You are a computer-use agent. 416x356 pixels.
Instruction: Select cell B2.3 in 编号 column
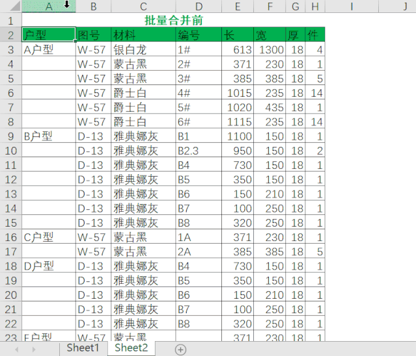pyautogui.click(x=199, y=150)
